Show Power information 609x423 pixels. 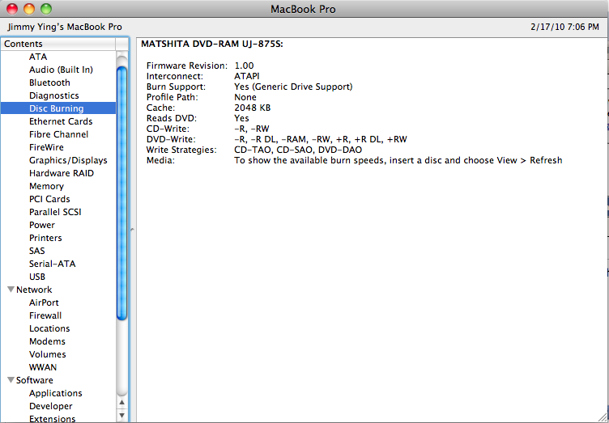point(42,225)
